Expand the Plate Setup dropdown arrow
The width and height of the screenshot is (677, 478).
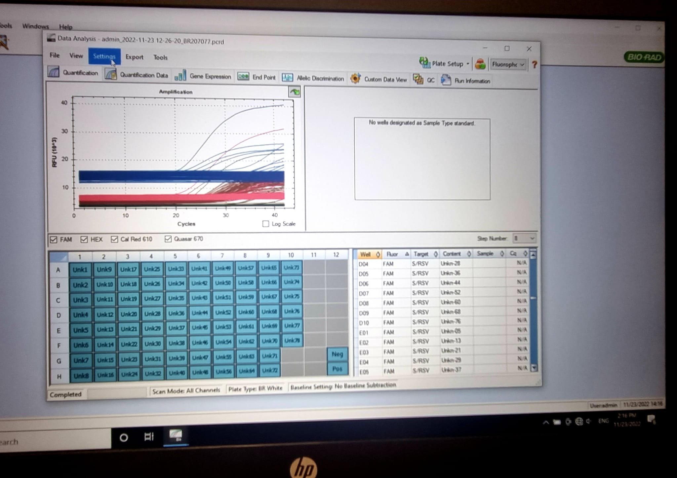pyautogui.click(x=468, y=63)
